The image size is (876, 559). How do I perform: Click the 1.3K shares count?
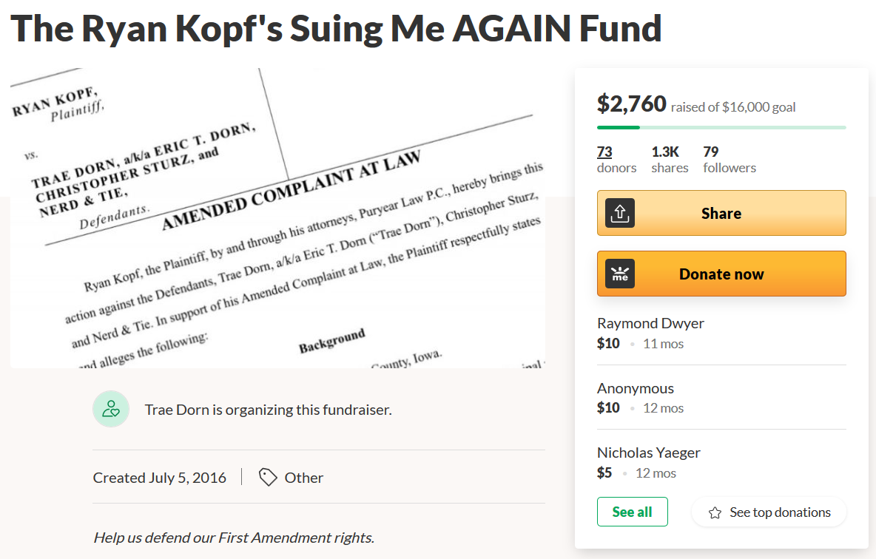670,160
